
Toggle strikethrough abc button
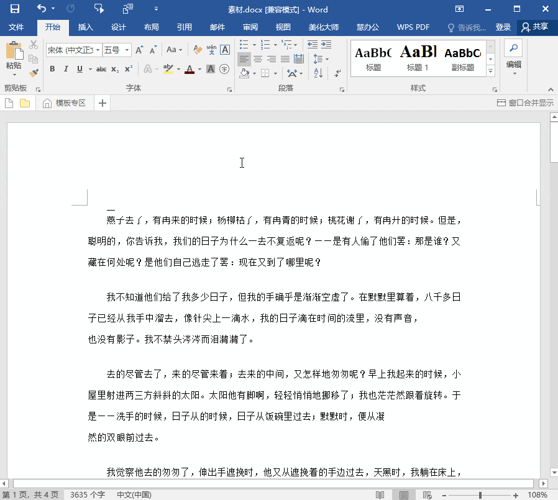[101, 69]
